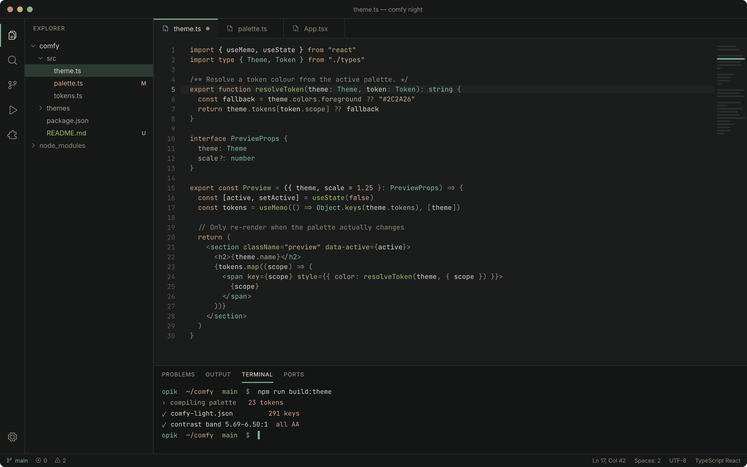The width and height of the screenshot is (747, 467).
Task: Click the M modified badge on palette.ts
Action: pyautogui.click(x=143, y=83)
